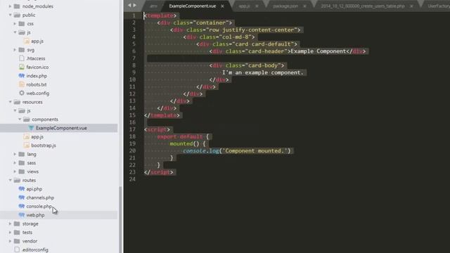Click the vendor folder icon
Viewport: 450px width, 253px height.
pos(17,241)
